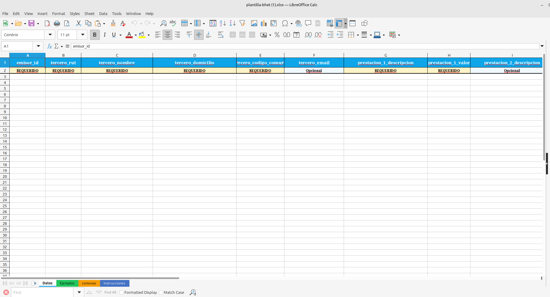Insert a chart
The image size is (550, 297).
point(264,23)
